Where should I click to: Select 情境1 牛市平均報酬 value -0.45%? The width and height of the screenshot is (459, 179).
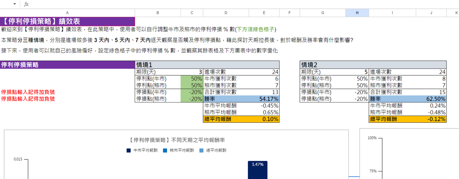pyautogui.click(x=264, y=106)
